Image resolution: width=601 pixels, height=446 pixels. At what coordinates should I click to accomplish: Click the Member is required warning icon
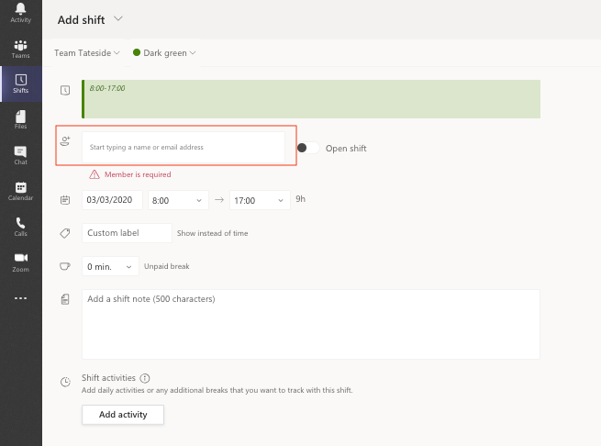click(x=95, y=174)
